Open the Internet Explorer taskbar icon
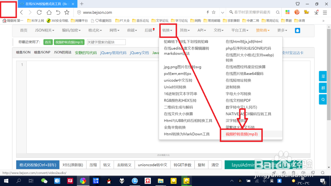Screen dimensions: 331x186 coord(135,181)
